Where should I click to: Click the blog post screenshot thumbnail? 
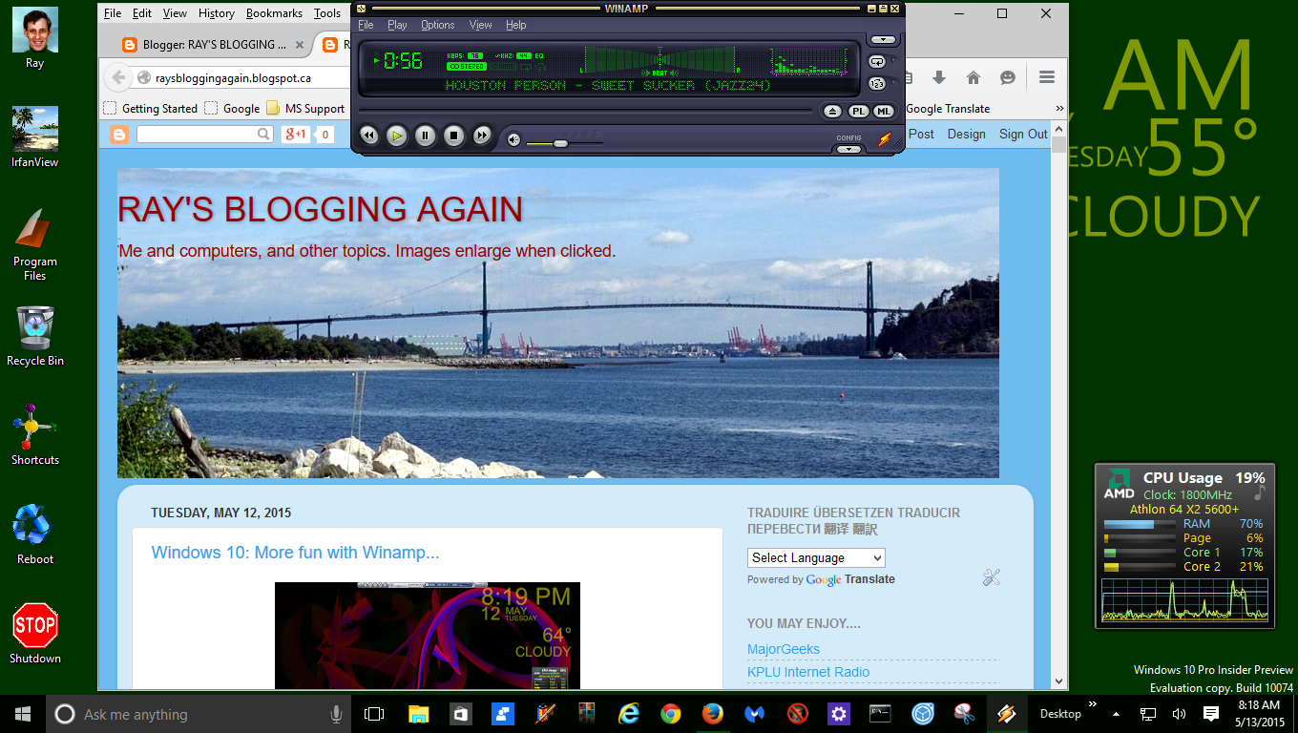coord(427,636)
